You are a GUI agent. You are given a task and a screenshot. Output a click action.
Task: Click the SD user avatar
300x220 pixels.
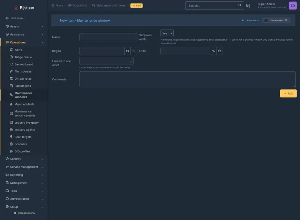click(x=293, y=6)
